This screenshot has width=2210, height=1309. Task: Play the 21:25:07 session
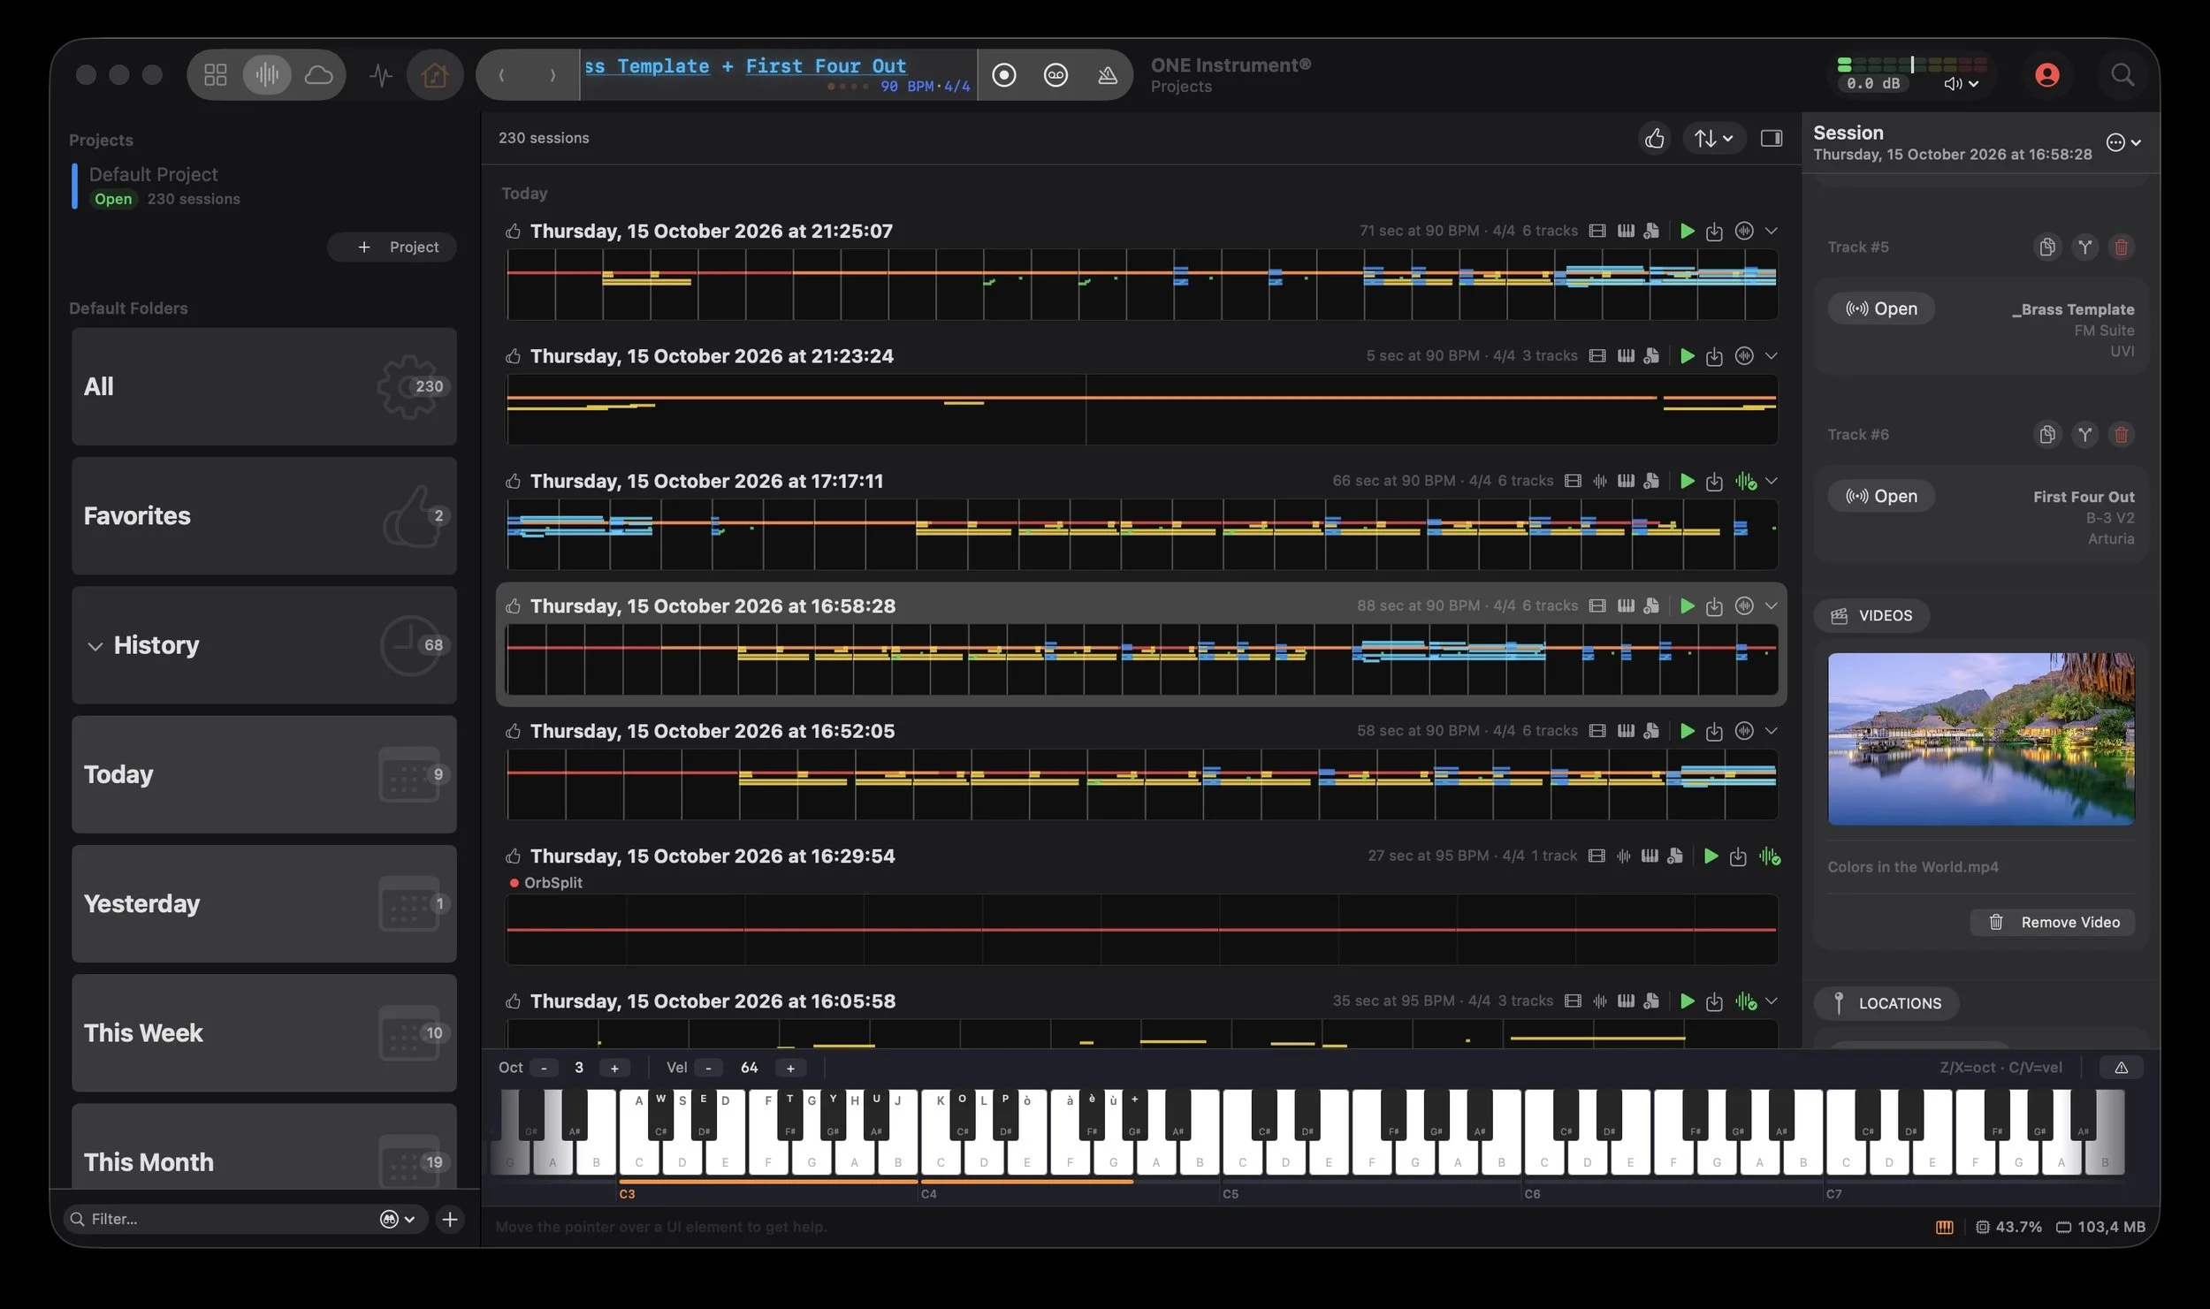pyautogui.click(x=1687, y=232)
